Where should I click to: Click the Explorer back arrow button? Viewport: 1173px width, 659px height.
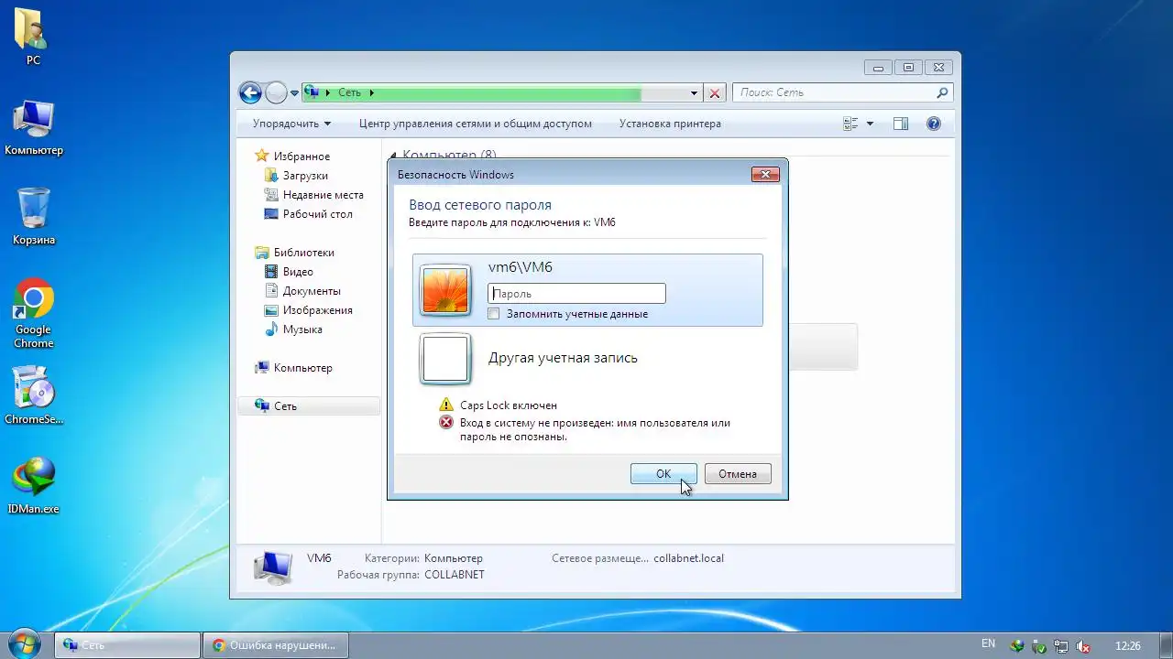pos(250,92)
